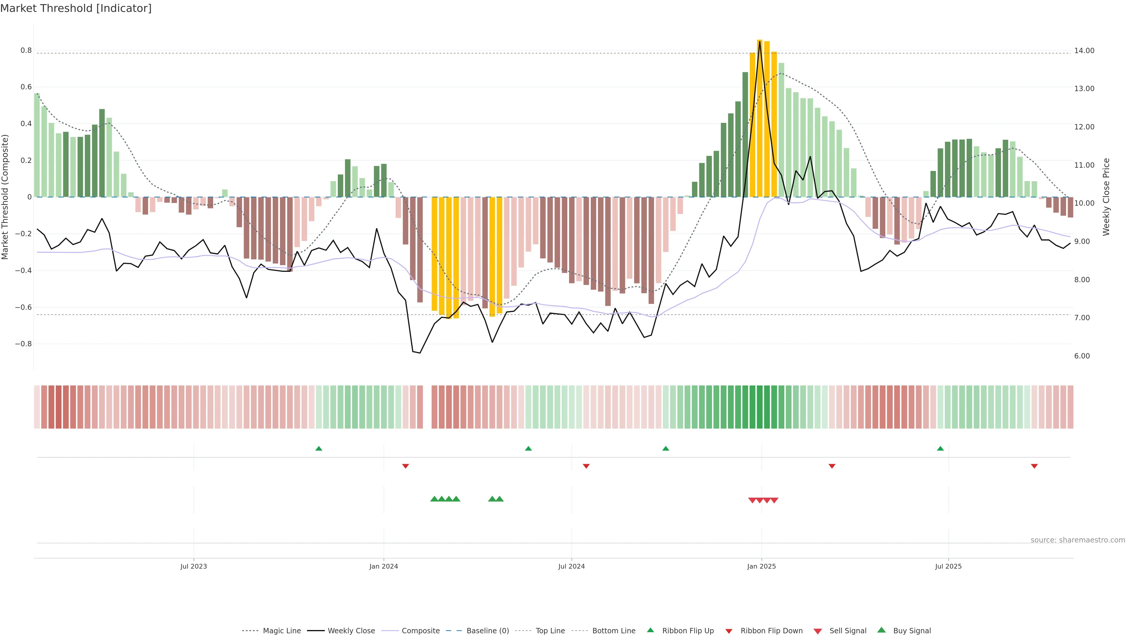The image size is (1140, 641).
Task: Hide the Composite series via legend
Action: (420, 631)
